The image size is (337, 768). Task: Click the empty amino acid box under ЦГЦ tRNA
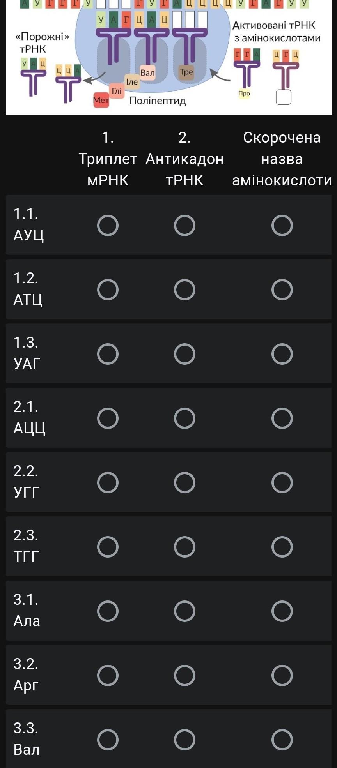(x=284, y=97)
